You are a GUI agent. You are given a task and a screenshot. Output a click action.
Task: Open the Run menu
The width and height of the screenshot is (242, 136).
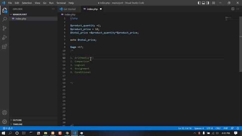pyautogui.click(x=51, y=3)
